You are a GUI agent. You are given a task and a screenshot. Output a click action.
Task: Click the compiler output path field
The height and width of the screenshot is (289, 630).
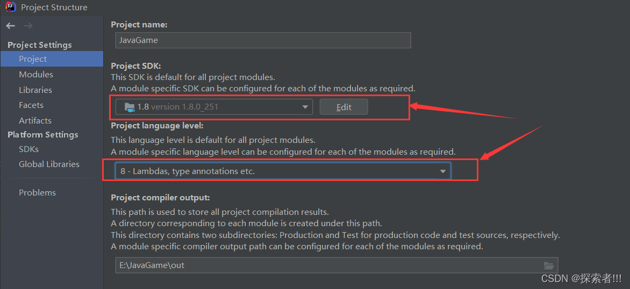[337, 266]
